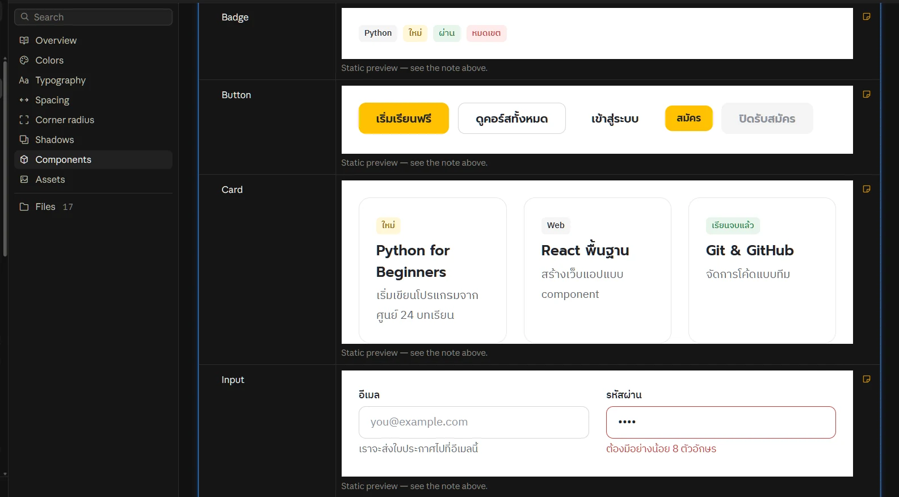Click the Assets image icon
This screenshot has height=497, width=899.
point(24,179)
